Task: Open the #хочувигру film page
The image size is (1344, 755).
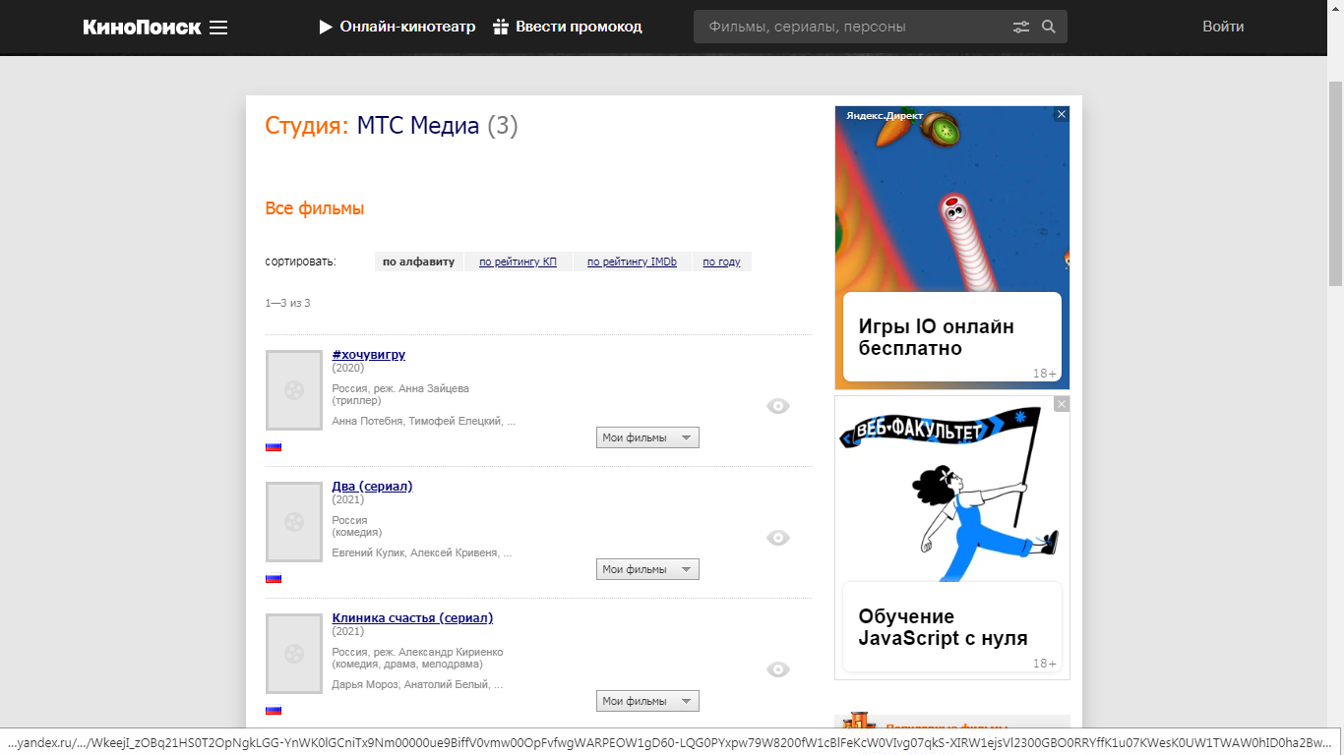Action: [369, 355]
